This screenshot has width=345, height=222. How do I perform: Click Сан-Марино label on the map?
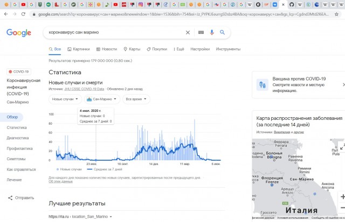[x=302, y=179]
